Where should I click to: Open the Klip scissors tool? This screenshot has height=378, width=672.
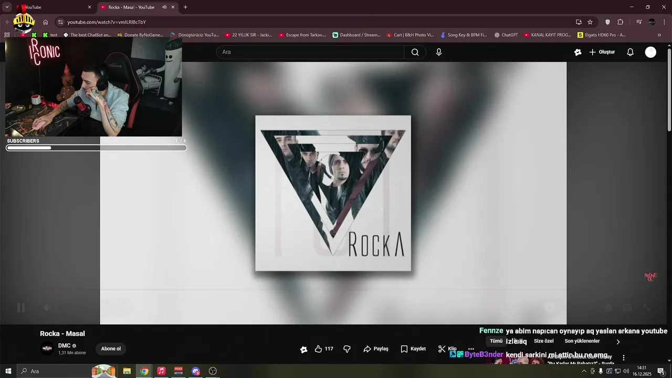tap(447, 349)
